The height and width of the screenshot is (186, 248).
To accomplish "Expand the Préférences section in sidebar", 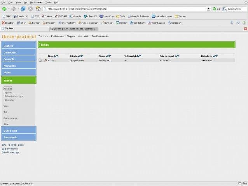I will pyautogui.click(x=10, y=118).
